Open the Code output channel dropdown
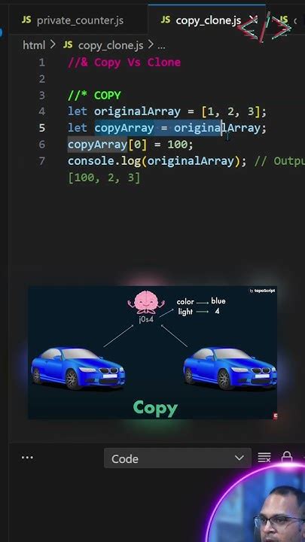 (x=178, y=458)
